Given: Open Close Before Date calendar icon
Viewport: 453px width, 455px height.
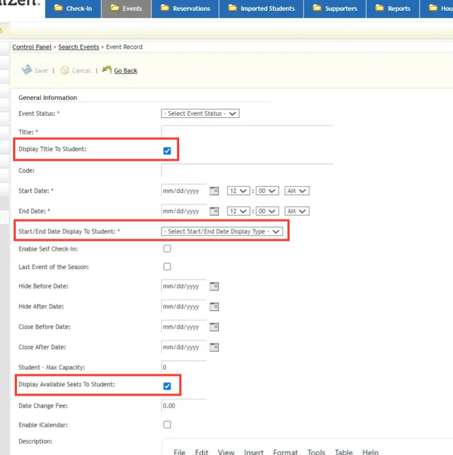Looking at the screenshot, I should click(214, 327).
